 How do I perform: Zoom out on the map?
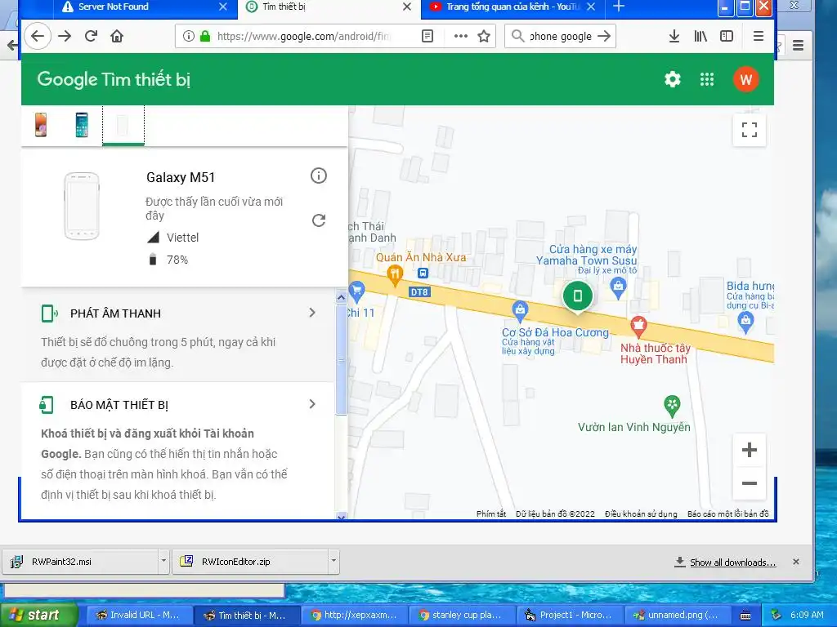coord(750,483)
